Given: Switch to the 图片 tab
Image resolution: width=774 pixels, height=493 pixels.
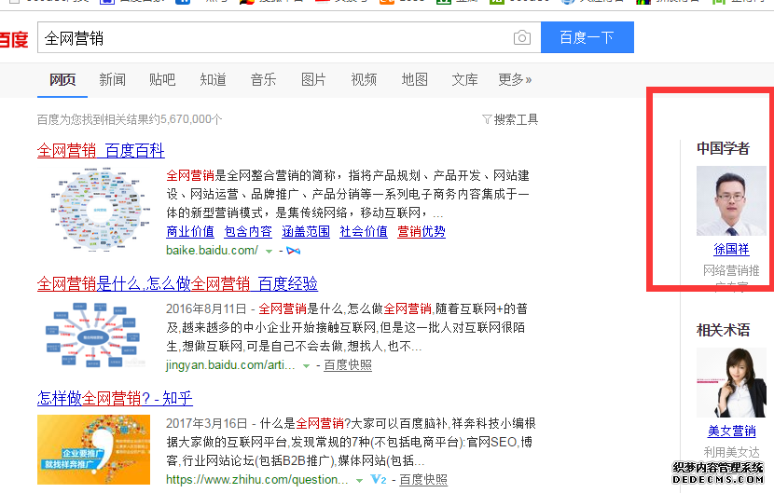Looking at the screenshot, I should pos(314,79).
